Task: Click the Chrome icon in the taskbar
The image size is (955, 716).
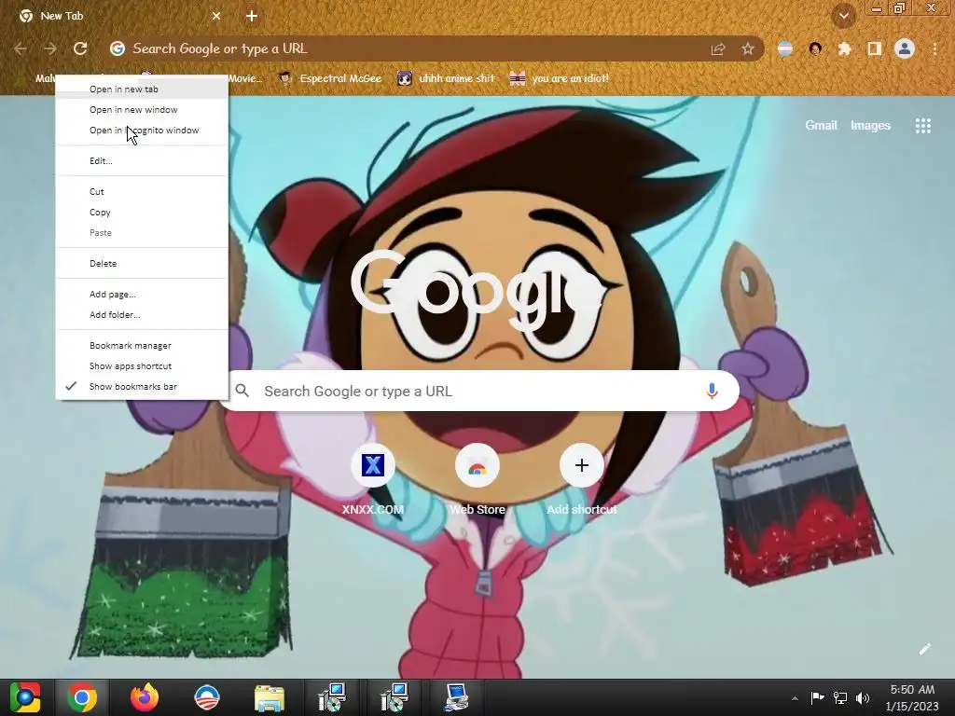Action: (x=82, y=697)
